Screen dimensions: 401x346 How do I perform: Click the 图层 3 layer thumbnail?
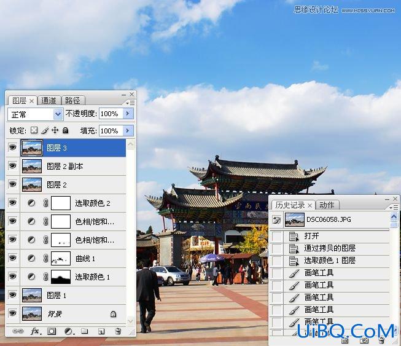click(x=32, y=148)
